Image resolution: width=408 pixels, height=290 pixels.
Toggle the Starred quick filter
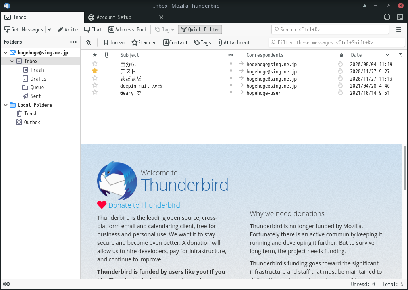point(144,43)
